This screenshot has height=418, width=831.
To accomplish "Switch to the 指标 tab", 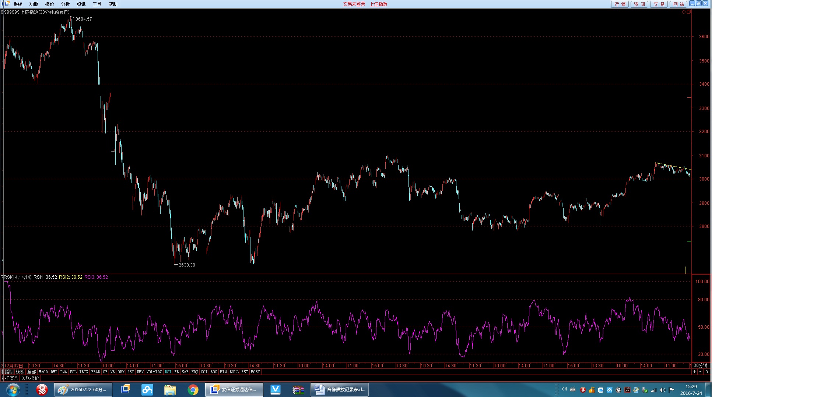I will pos(9,372).
